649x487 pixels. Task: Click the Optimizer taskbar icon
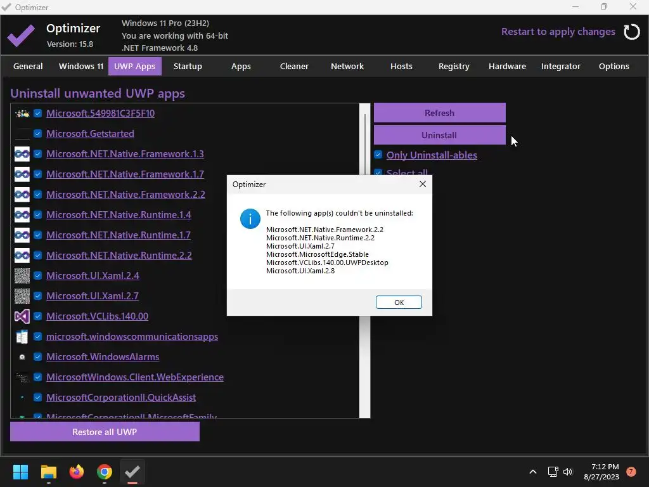point(132,472)
